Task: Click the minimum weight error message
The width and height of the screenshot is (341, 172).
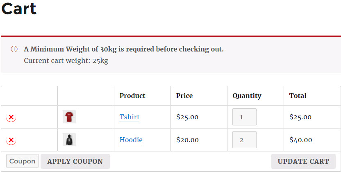Action: 124,49
